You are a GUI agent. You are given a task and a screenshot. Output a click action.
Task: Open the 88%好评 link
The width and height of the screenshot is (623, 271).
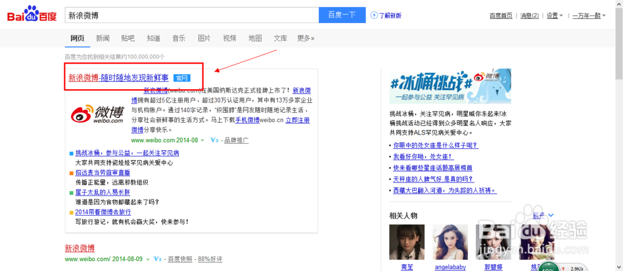pos(210,259)
